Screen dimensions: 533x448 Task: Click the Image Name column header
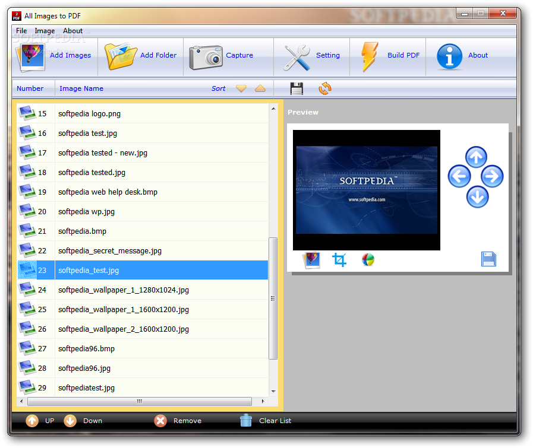coord(81,88)
